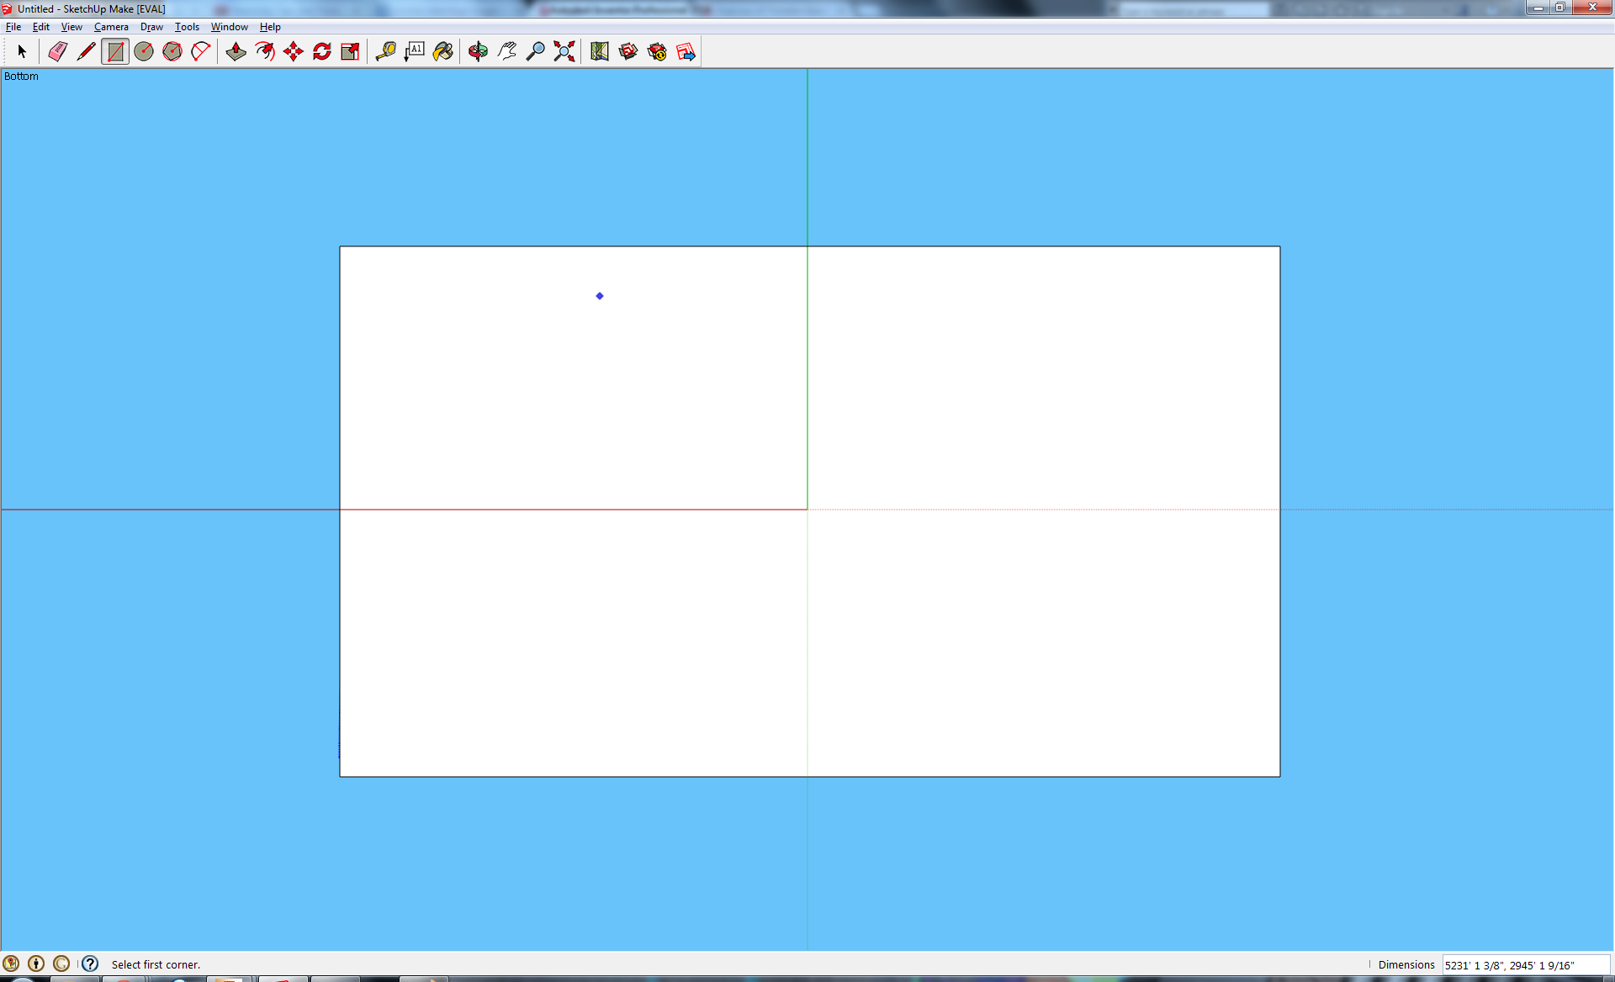This screenshot has width=1615, height=982.
Task: Open the Tools menu
Action: [x=187, y=27]
